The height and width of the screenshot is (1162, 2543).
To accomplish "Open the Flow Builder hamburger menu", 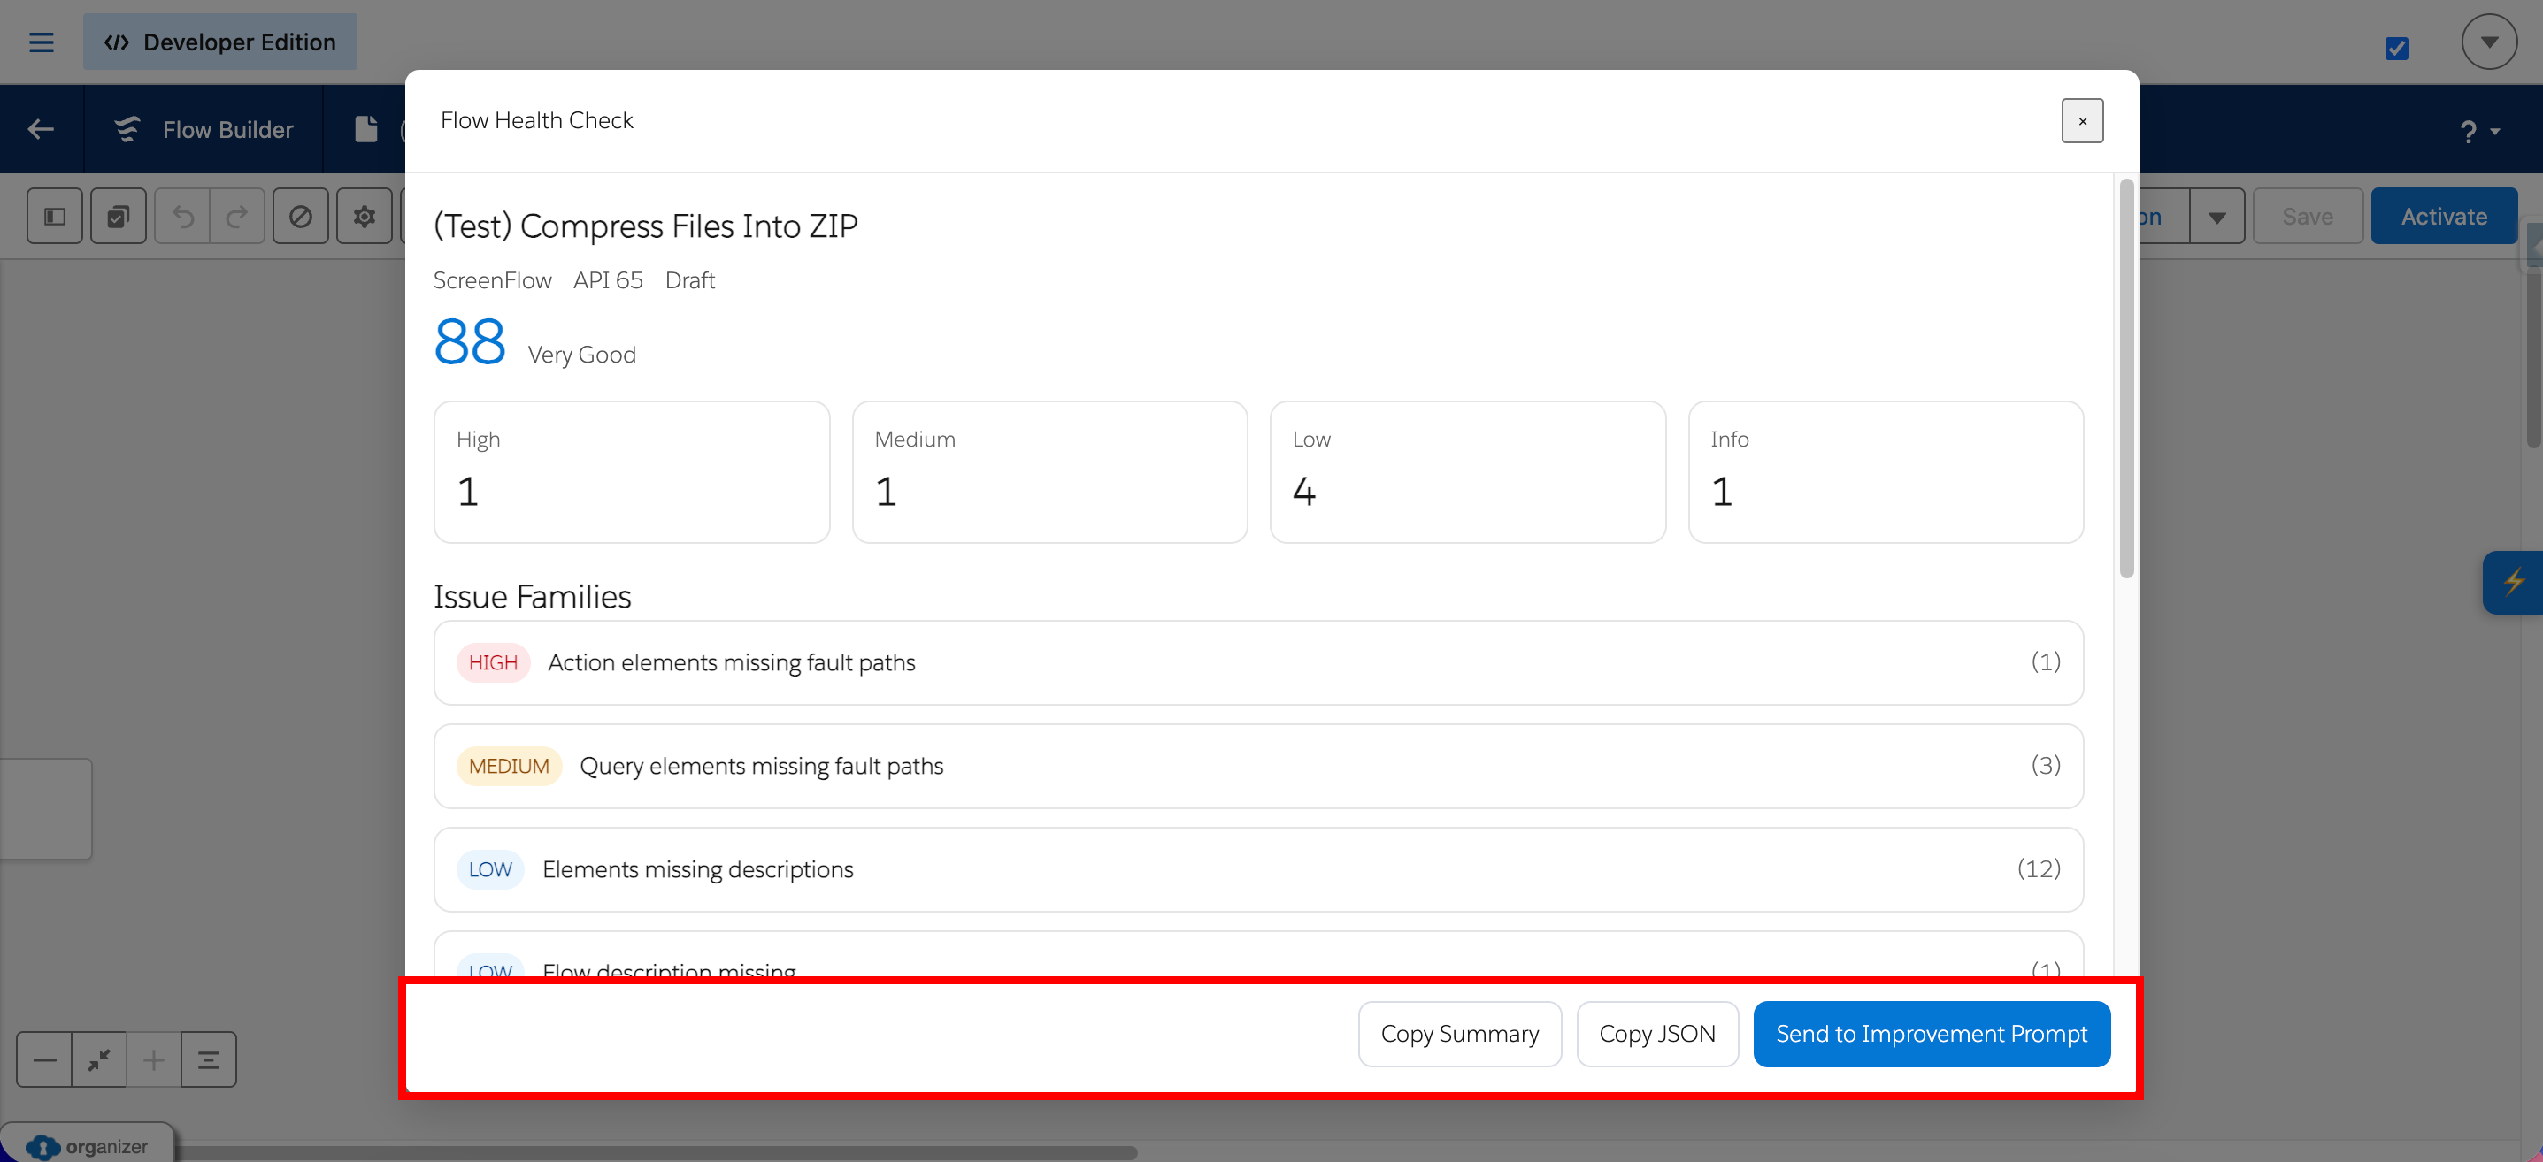I will pos(41,42).
